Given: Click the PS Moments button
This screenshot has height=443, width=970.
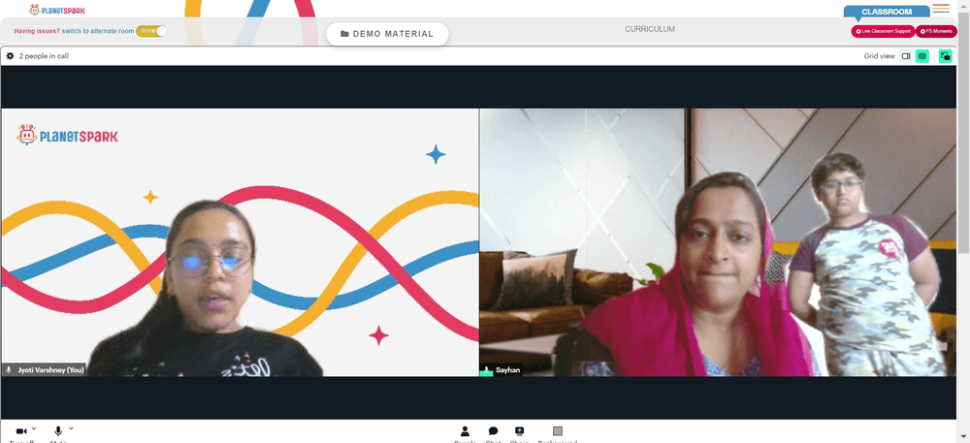Looking at the screenshot, I should pos(936,31).
